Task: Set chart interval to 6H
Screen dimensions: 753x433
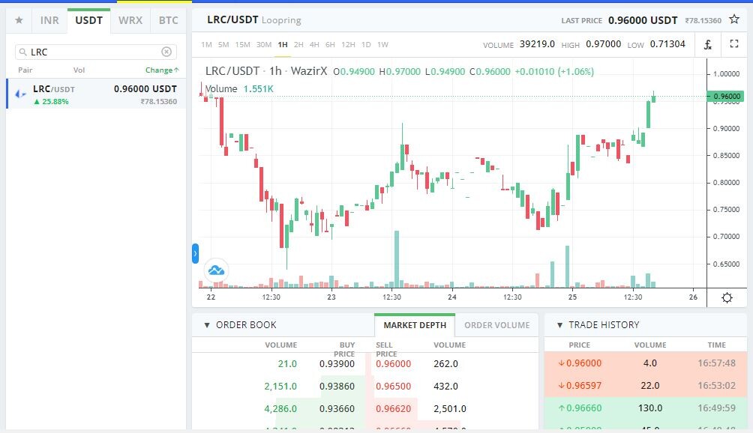Action: pos(330,45)
